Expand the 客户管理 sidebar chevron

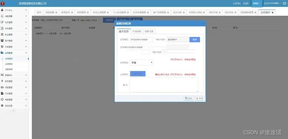tap(26, 41)
